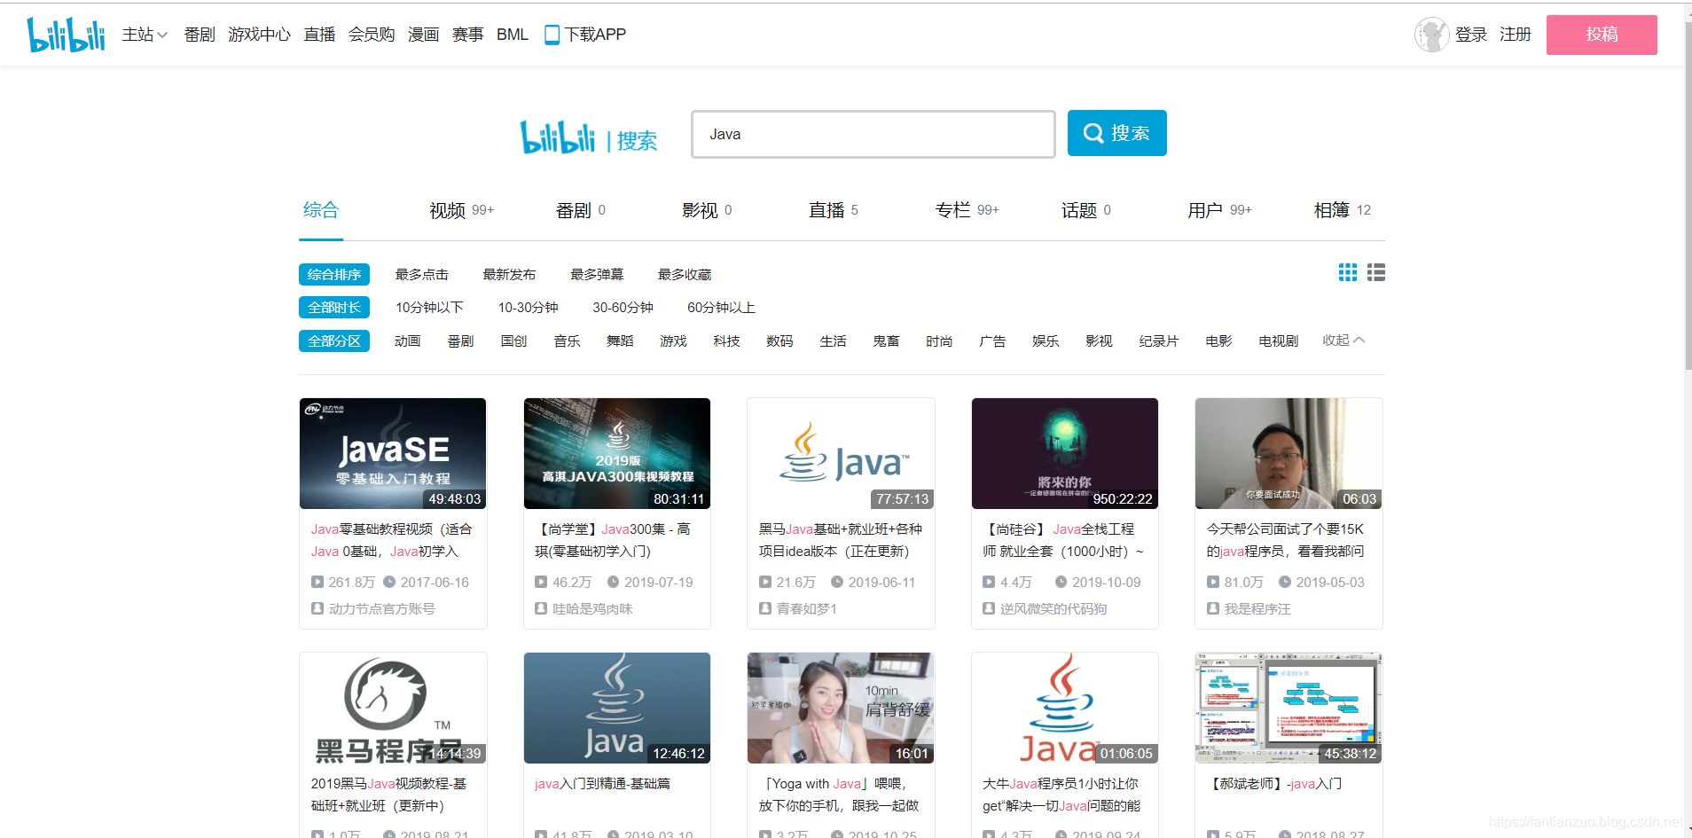Focus the search field containing Java
The image size is (1692, 838).
point(873,134)
